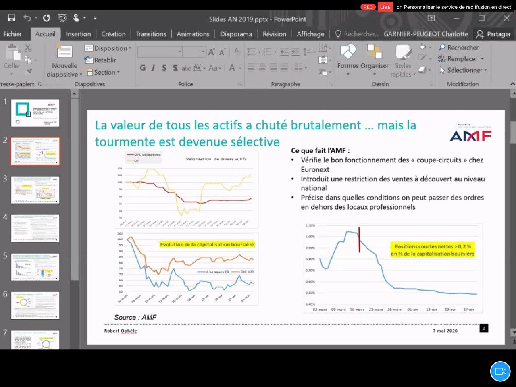This screenshot has width=516, height=387.
Task: Toggle strikethrough abc formatting
Action: click(186, 68)
